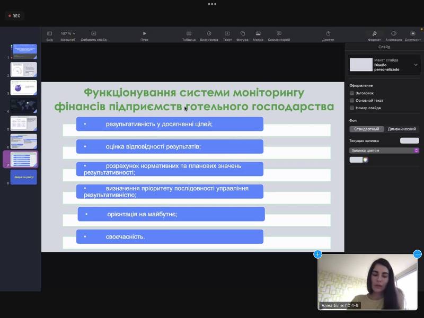
Task: Add a new slide (Добавить слайд)
Action: point(94,36)
